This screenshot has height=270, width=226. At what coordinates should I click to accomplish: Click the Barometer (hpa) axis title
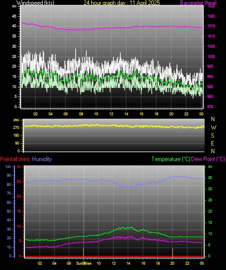point(198,2)
